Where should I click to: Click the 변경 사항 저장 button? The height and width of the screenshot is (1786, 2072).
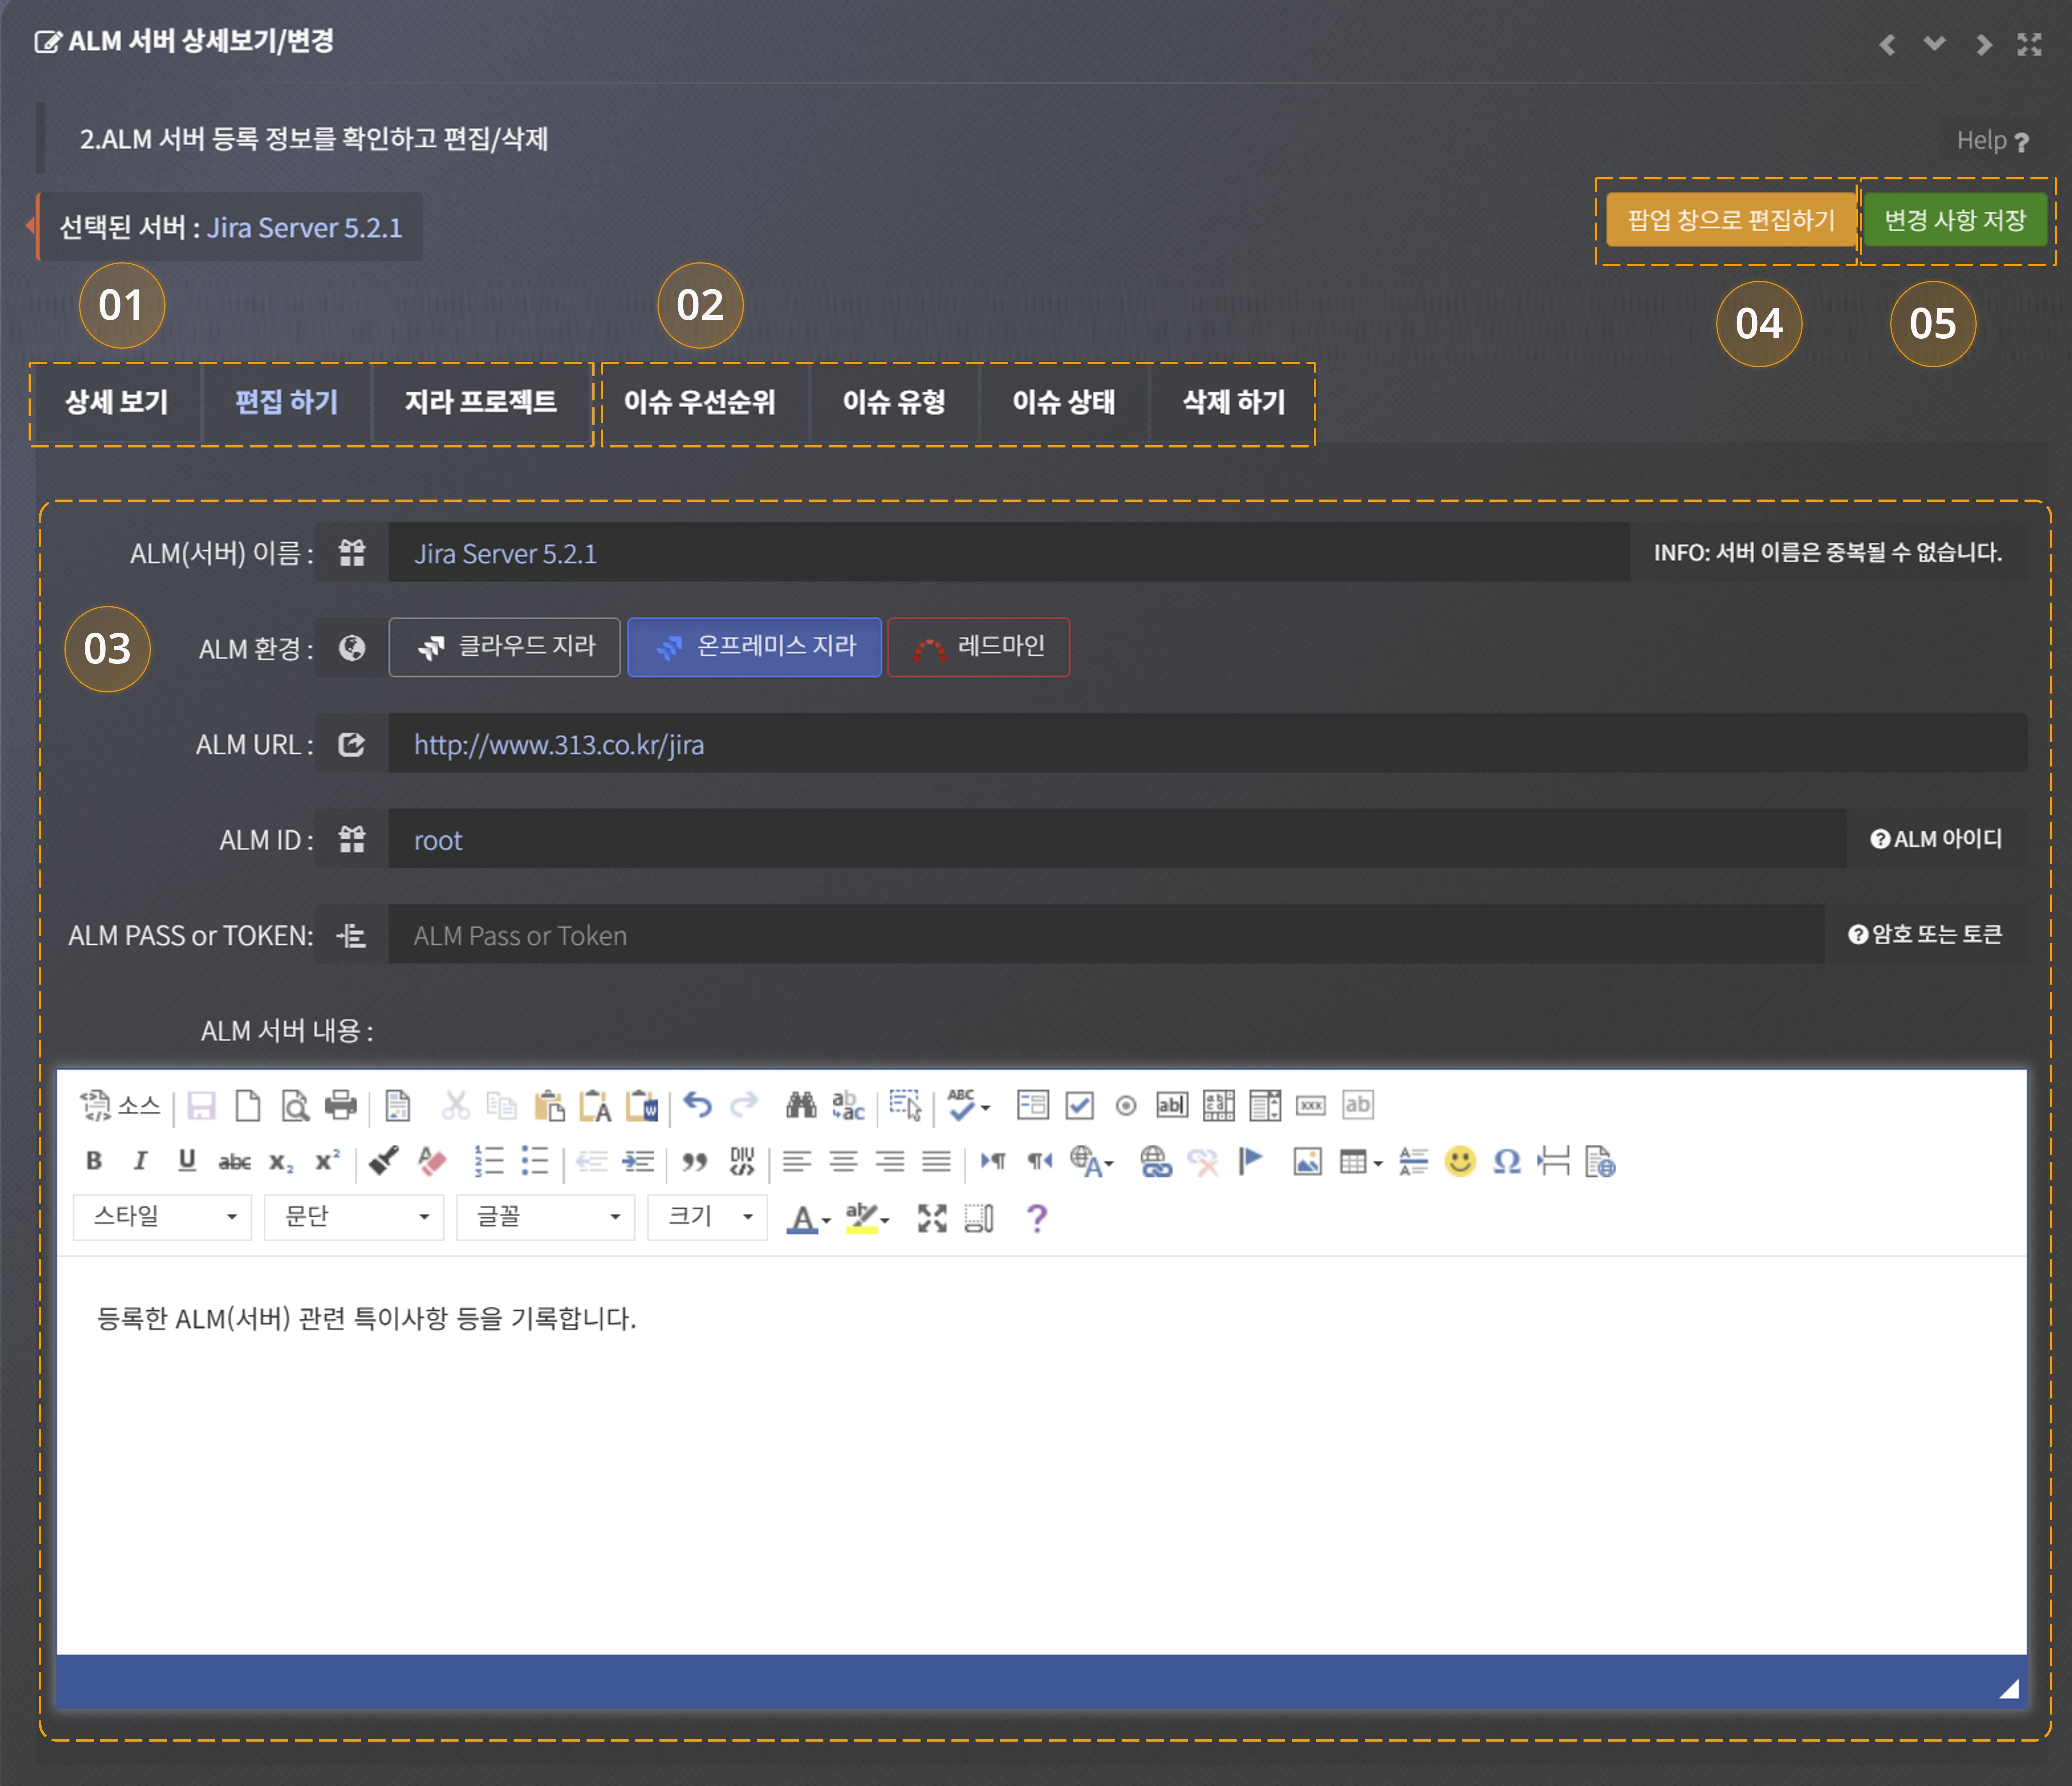pyautogui.click(x=1955, y=220)
